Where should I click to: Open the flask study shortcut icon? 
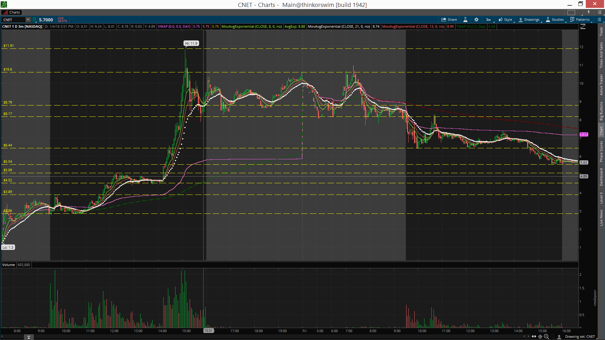click(465, 20)
